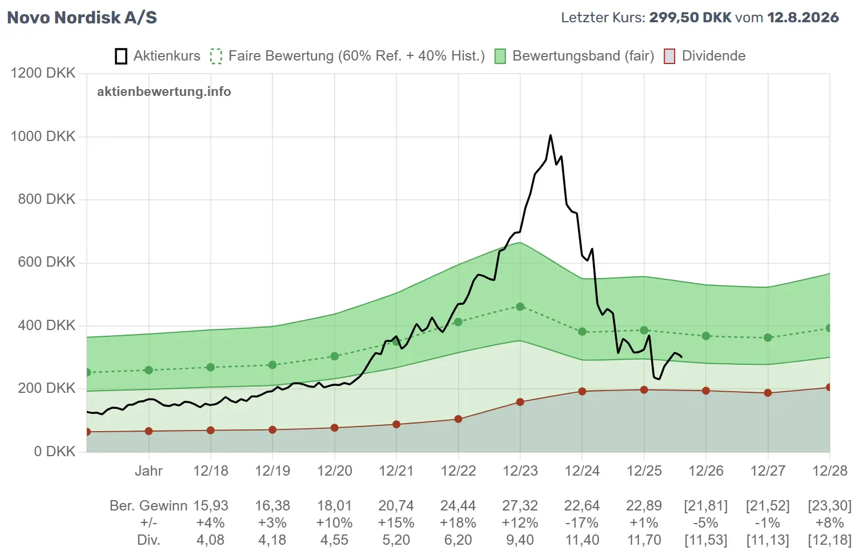Click the 0 DKK y-axis label
This screenshot has height=555, width=859.
click(x=54, y=452)
